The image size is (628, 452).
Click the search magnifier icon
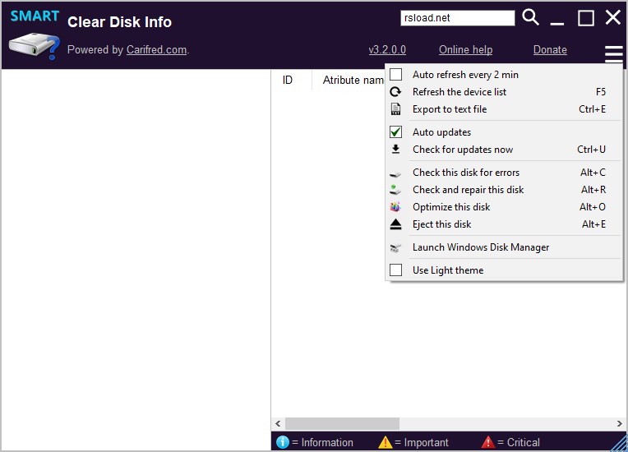pos(530,17)
